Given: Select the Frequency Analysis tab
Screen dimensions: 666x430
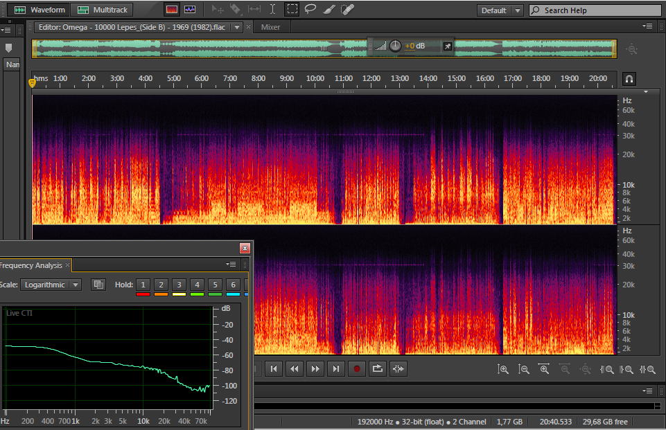Looking at the screenshot, I should (x=31, y=265).
